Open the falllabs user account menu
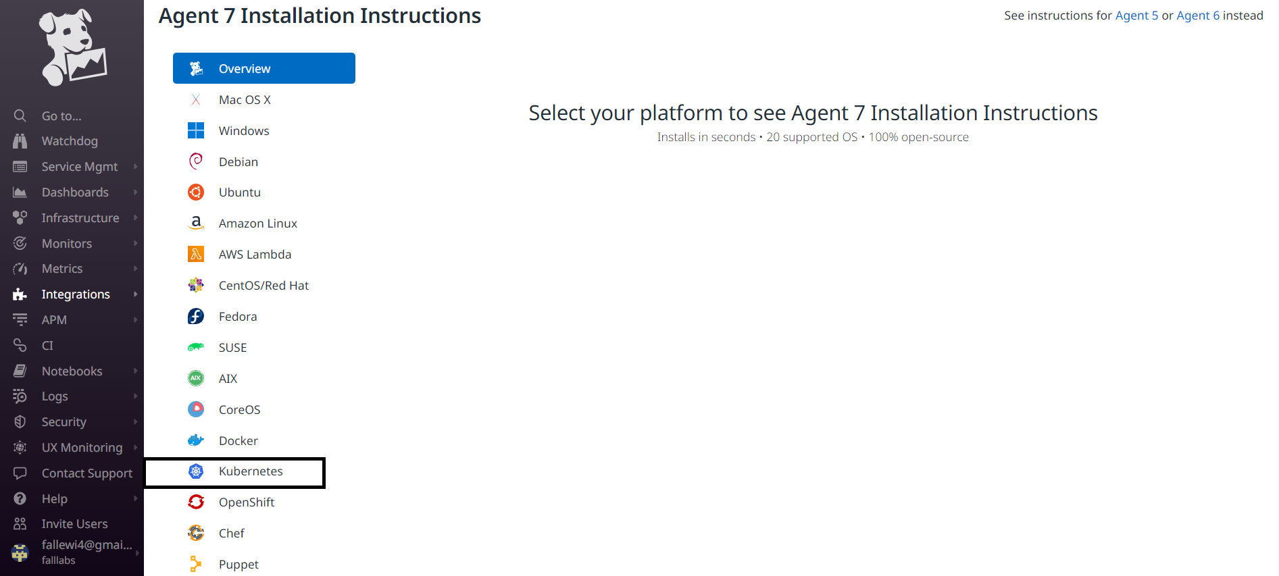This screenshot has width=1279, height=576. tap(74, 552)
